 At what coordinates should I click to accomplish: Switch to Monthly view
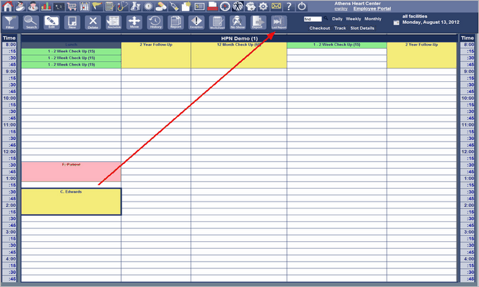coord(373,19)
